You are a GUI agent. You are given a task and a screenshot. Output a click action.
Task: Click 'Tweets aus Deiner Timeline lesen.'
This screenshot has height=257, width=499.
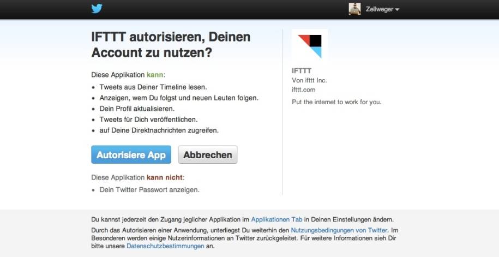pos(153,87)
